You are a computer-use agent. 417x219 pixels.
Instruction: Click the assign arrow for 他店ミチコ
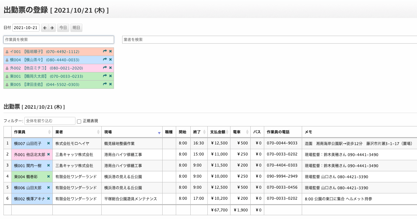tap(105, 68)
